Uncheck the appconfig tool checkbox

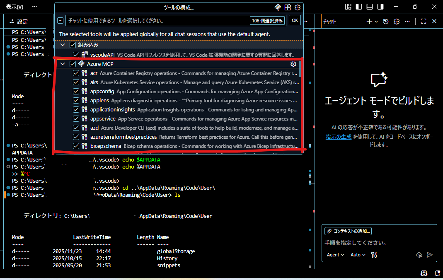click(76, 92)
